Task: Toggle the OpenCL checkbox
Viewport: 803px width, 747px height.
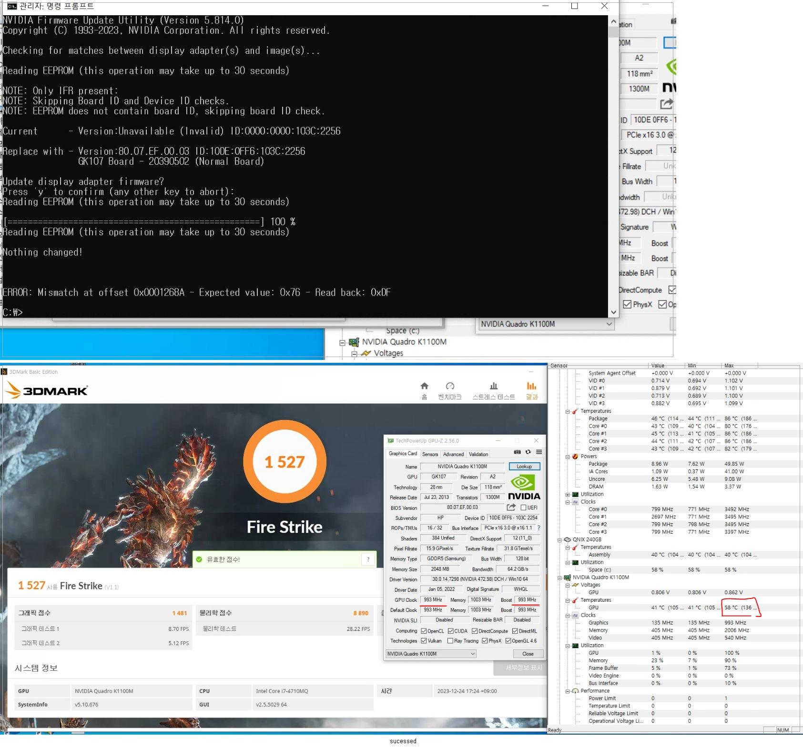Action: 424,631
